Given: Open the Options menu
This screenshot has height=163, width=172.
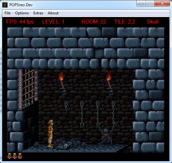Looking at the screenshot, I should point(22,13).
